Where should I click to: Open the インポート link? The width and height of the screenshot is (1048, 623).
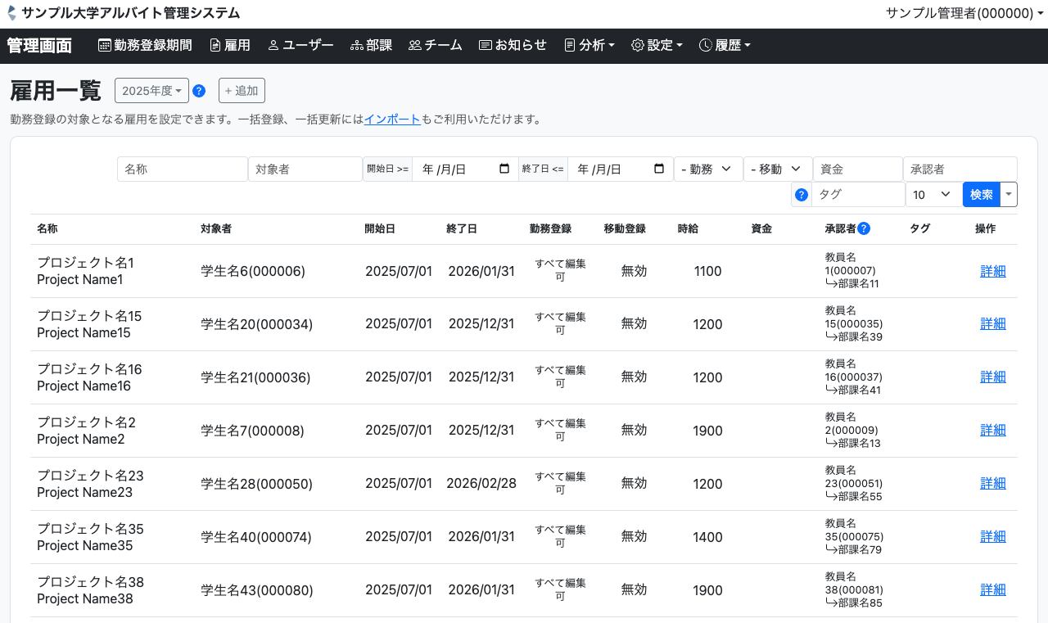pos(392,120)
